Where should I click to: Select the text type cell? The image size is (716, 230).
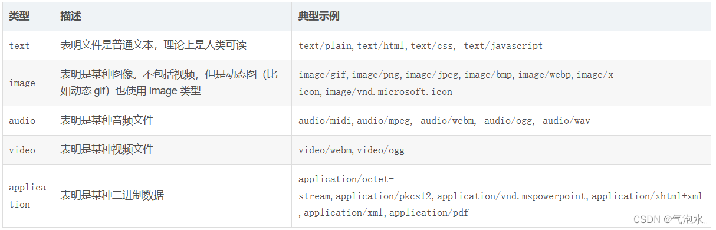(x=28, y=45)
